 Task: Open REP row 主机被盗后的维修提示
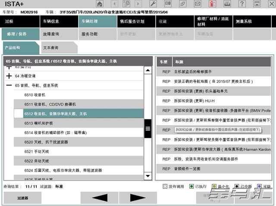(213, 72)
